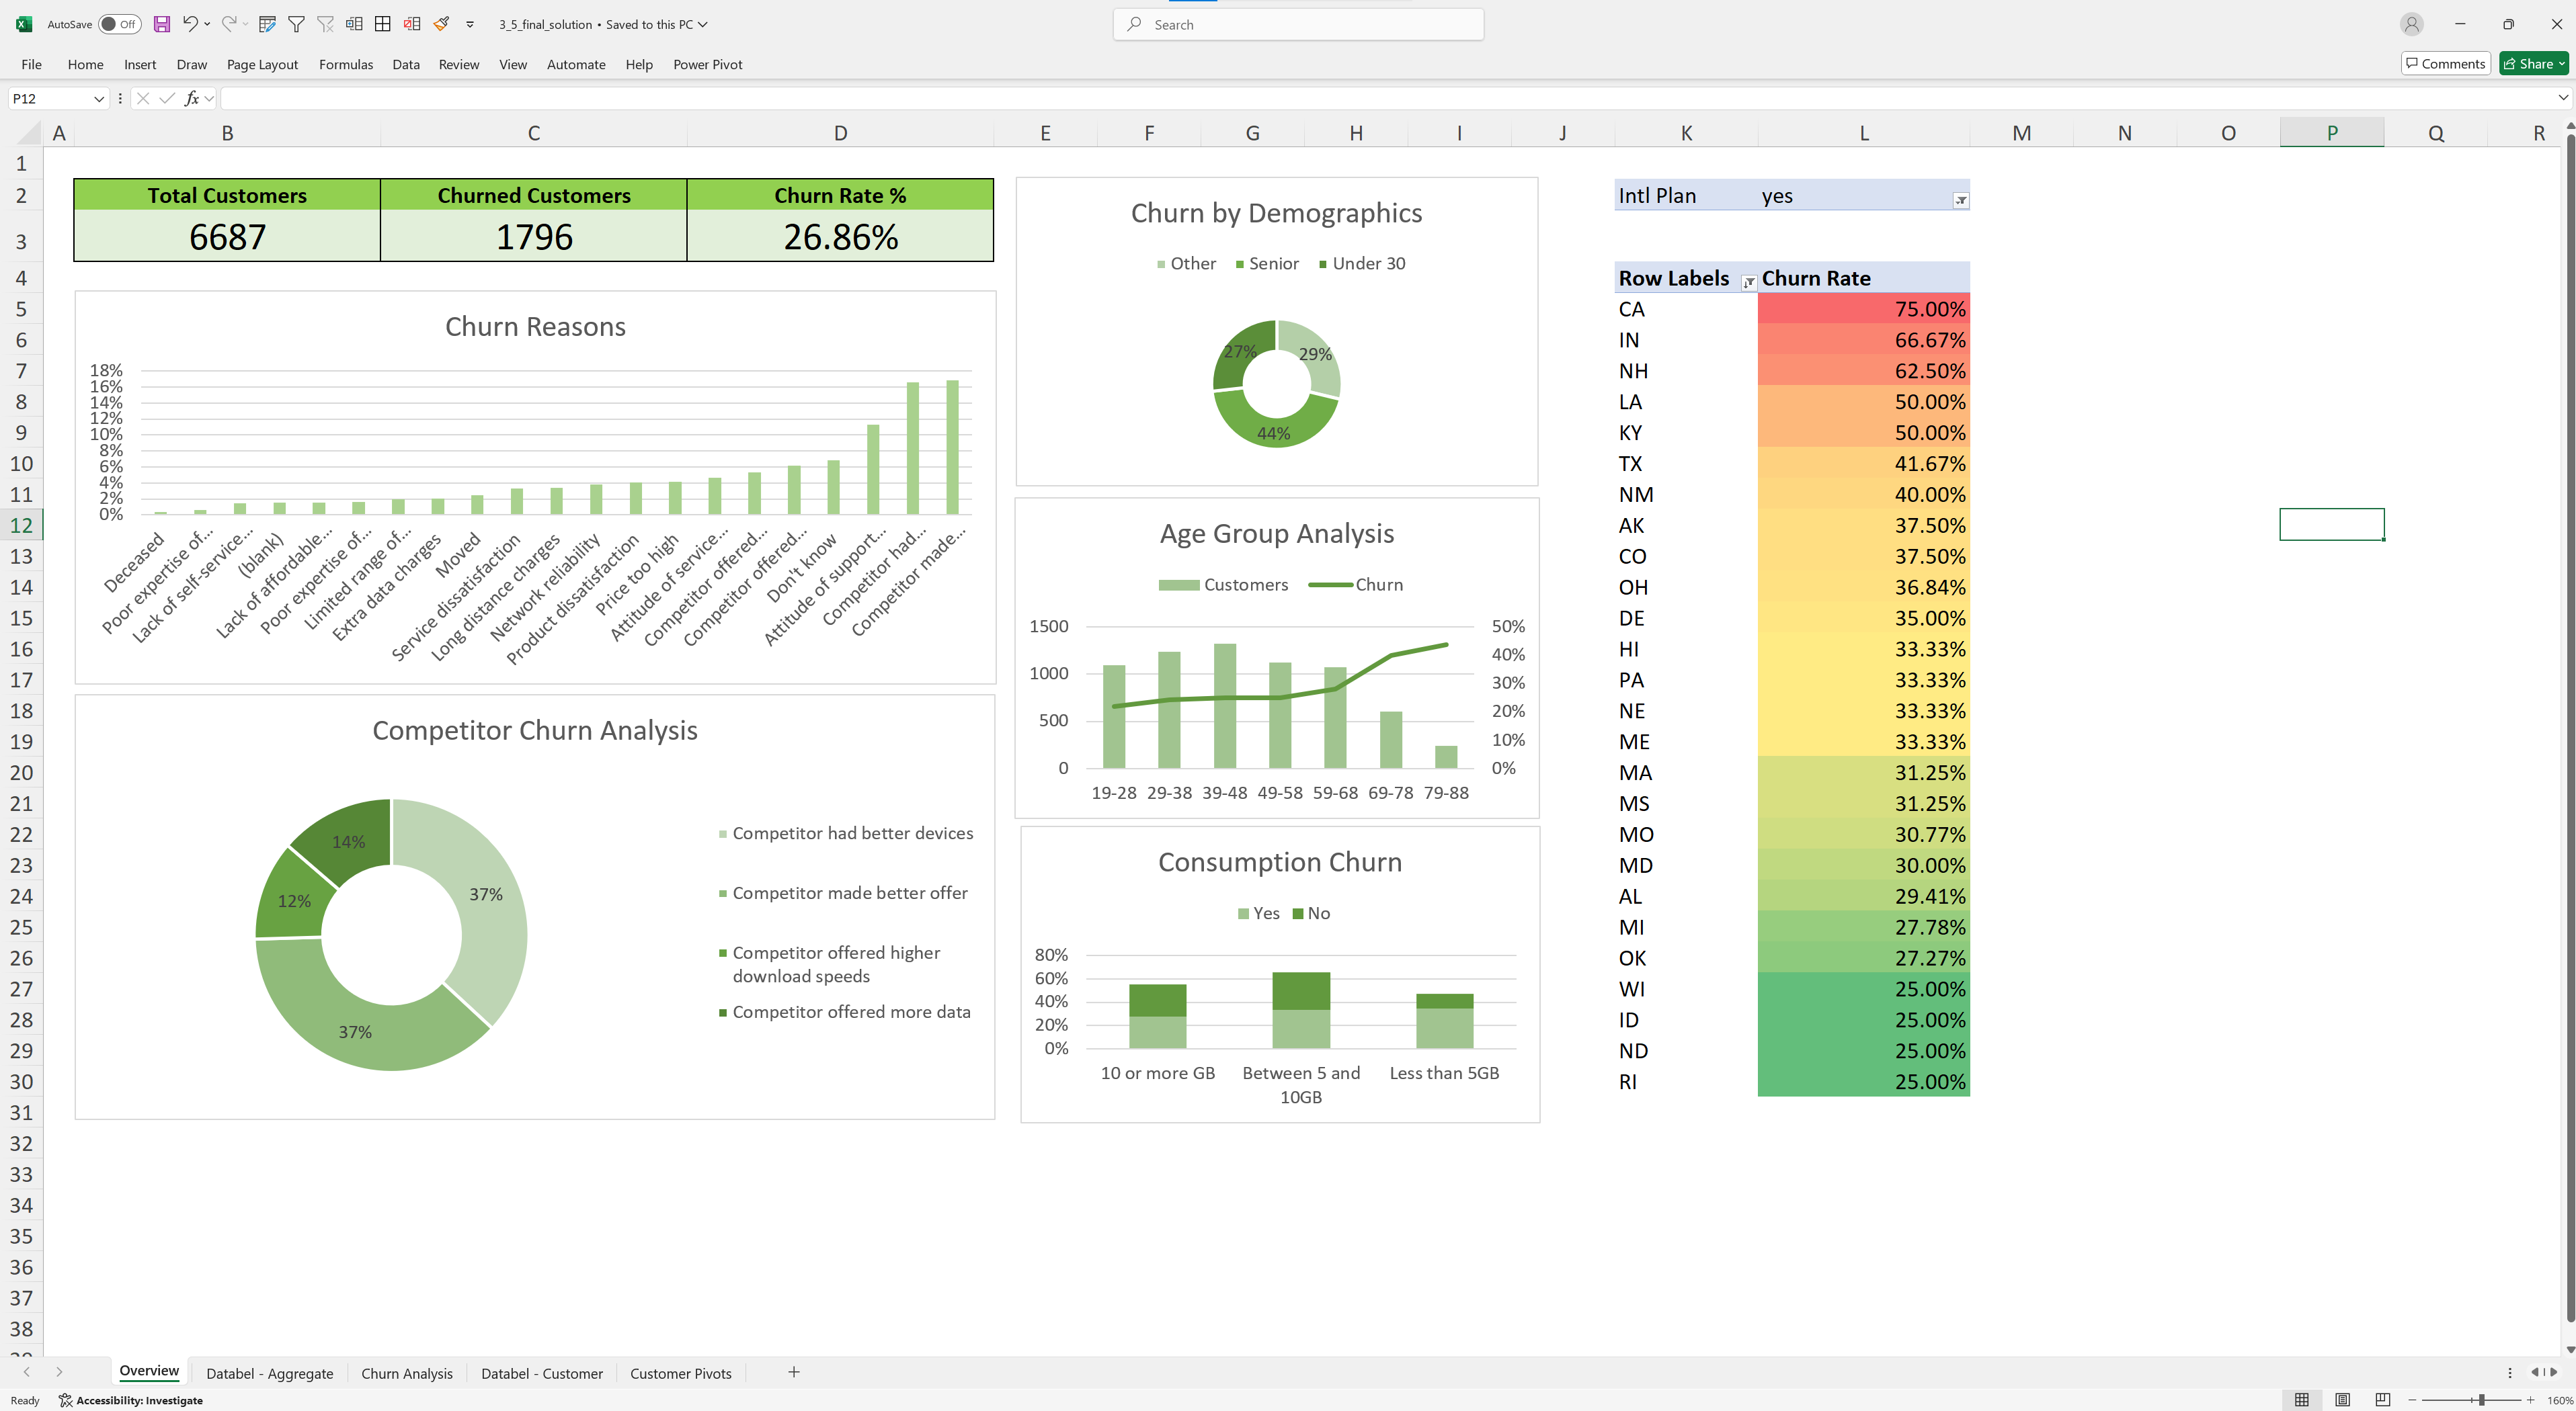Click the Filter funnel icon in toolbar
This screenshot has width=2576, height=1411.
coord(296,24)
